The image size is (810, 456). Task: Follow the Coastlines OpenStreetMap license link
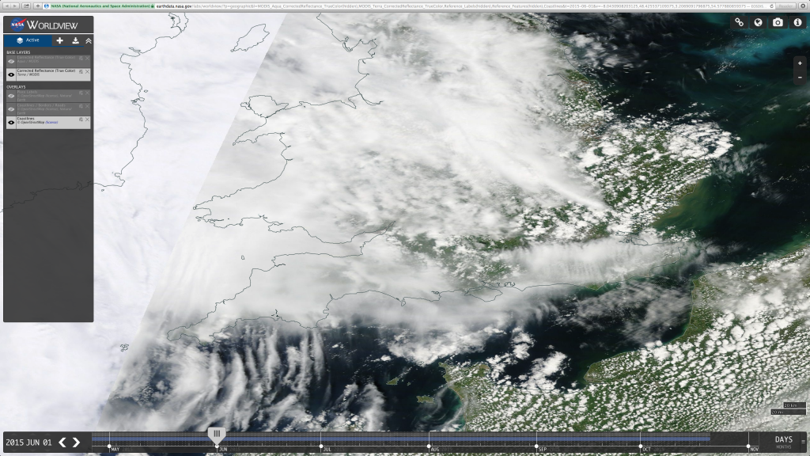(51, 123)
